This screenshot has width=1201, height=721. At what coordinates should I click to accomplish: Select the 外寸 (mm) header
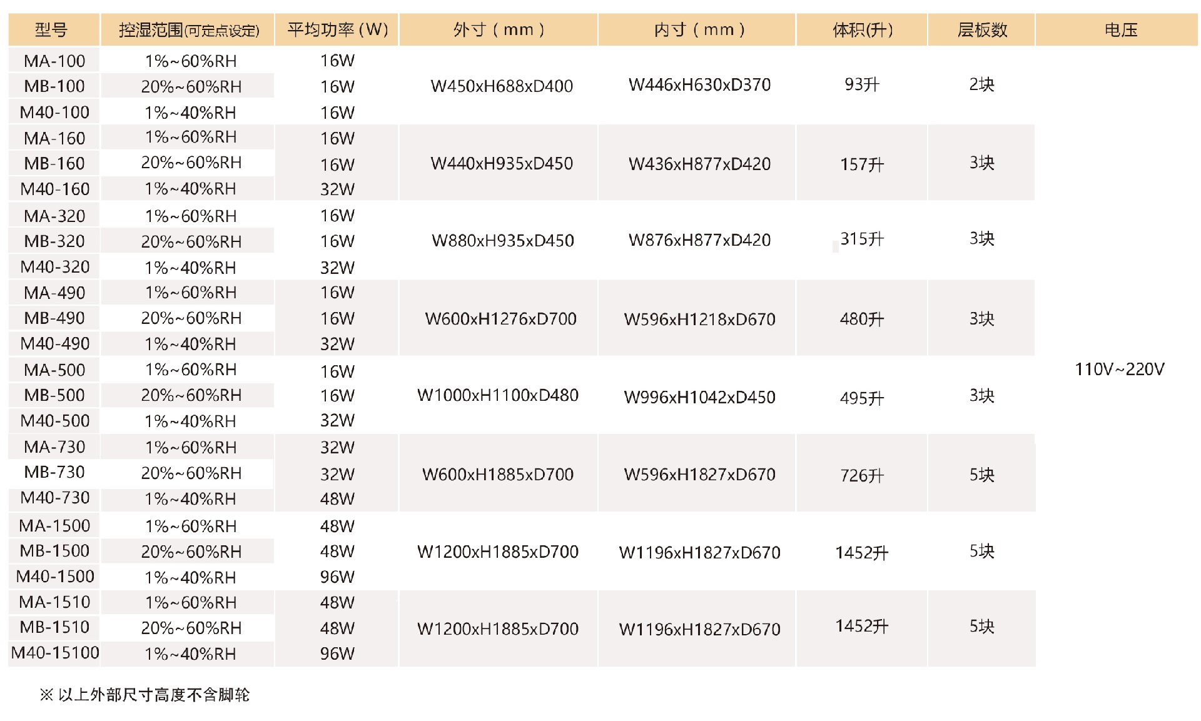point(499,29)
